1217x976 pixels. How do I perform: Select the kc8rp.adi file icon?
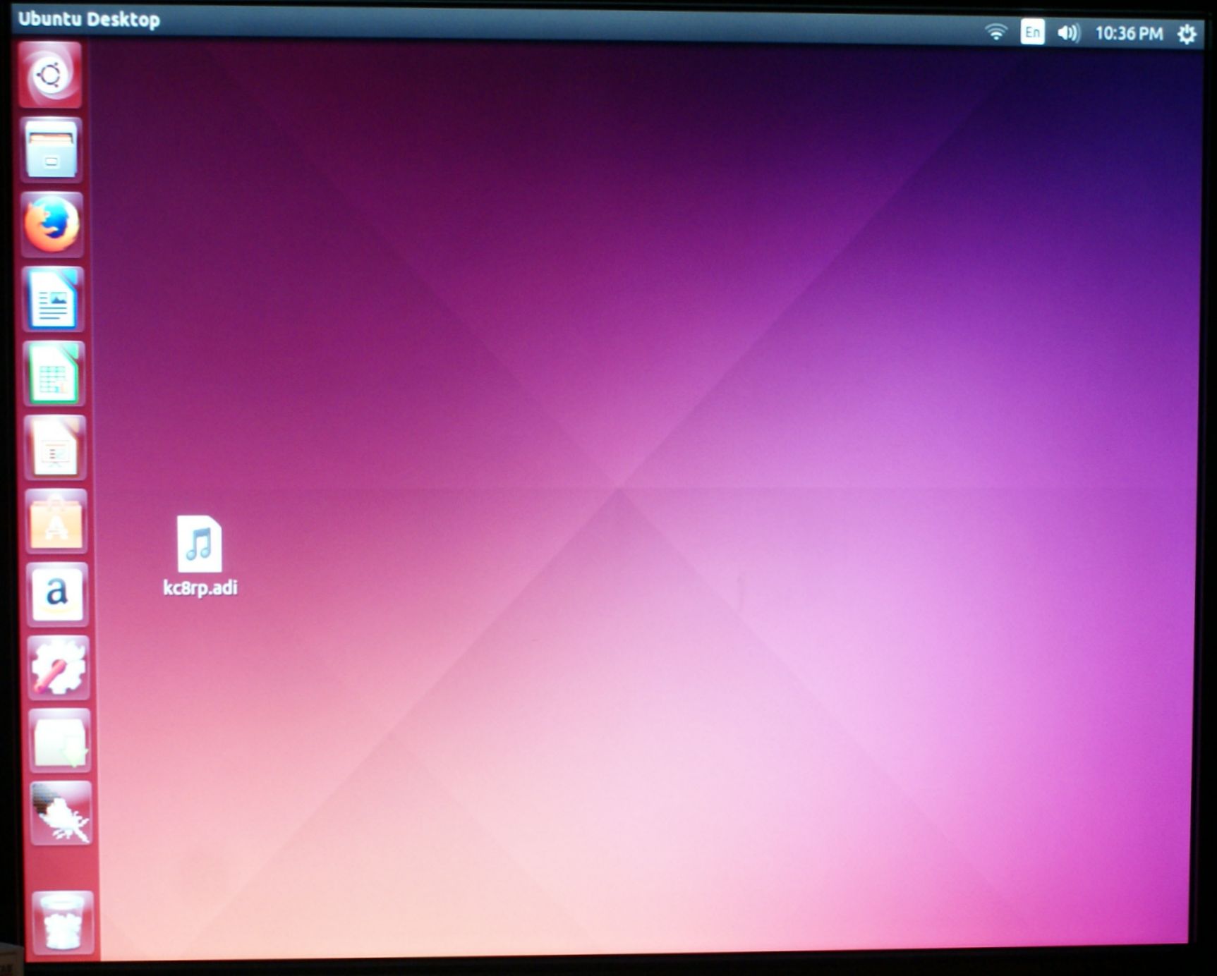point(200,544)
